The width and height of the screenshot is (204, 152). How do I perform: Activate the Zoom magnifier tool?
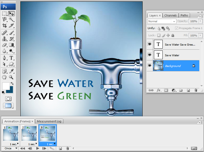point(11,77)
